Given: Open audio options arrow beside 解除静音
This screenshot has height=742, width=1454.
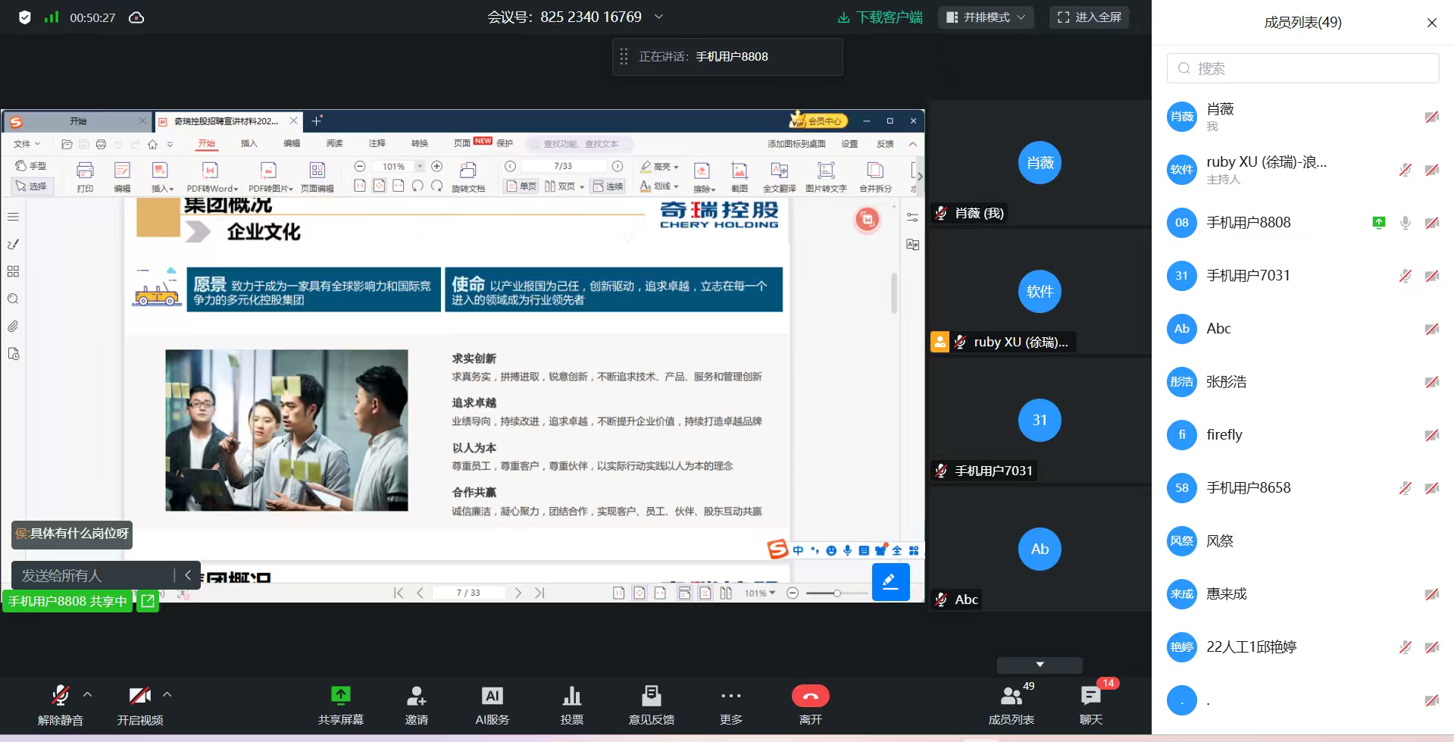Looking at the screenshot, I should pos(88,694).
